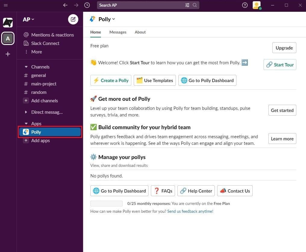Open Slack Connect from the sidebar

[x=45, y=43]
